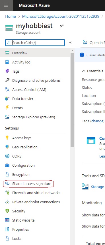Click the CORS icon
This screenshot has width=105, height=245.
coord(7,156)
